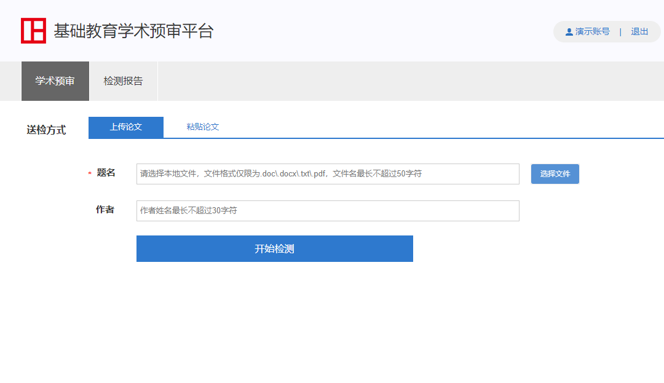The width and height of the screenshot is (664, 383).
Task: Switch to the 粘贴论文 tab
Action: click(x=203, y=127)
